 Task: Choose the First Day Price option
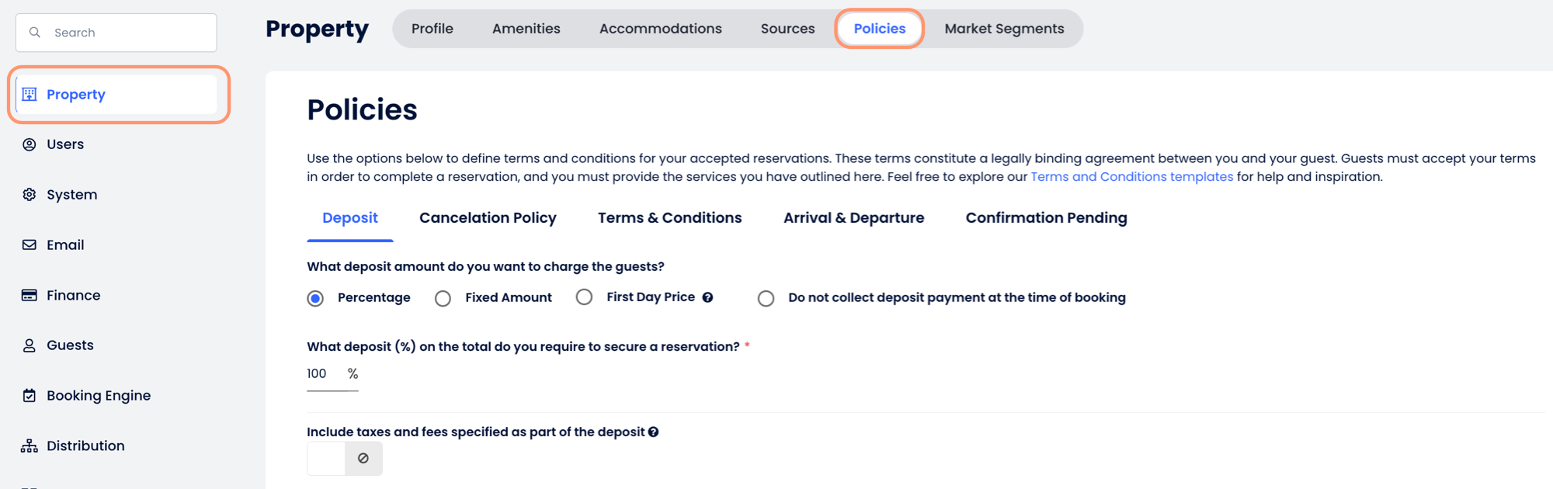[x=584, y=297]
